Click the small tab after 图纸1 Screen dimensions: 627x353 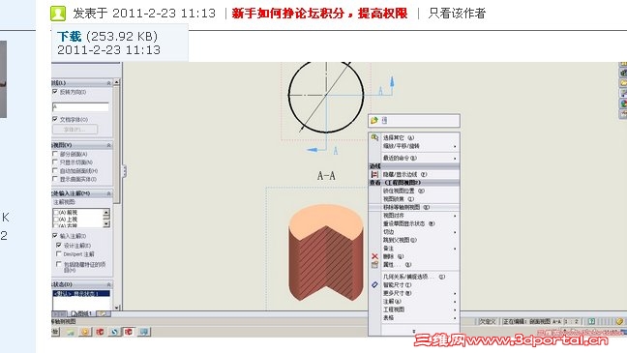[x=103, y=313]
